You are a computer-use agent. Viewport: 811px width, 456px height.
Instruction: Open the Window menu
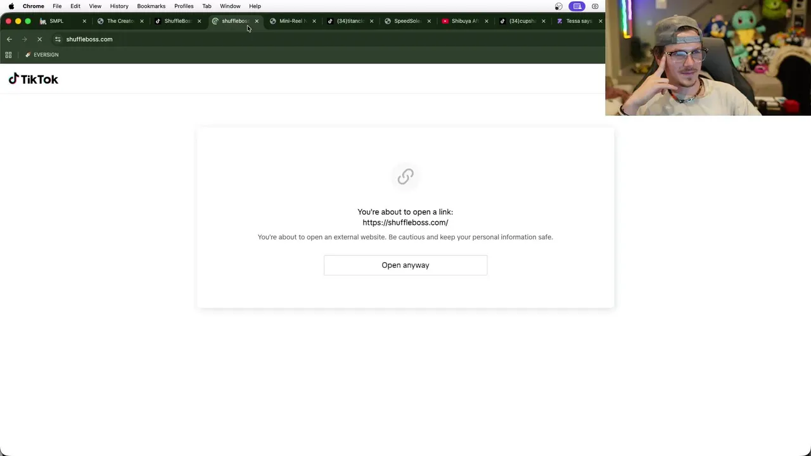[x=230, y=6]
